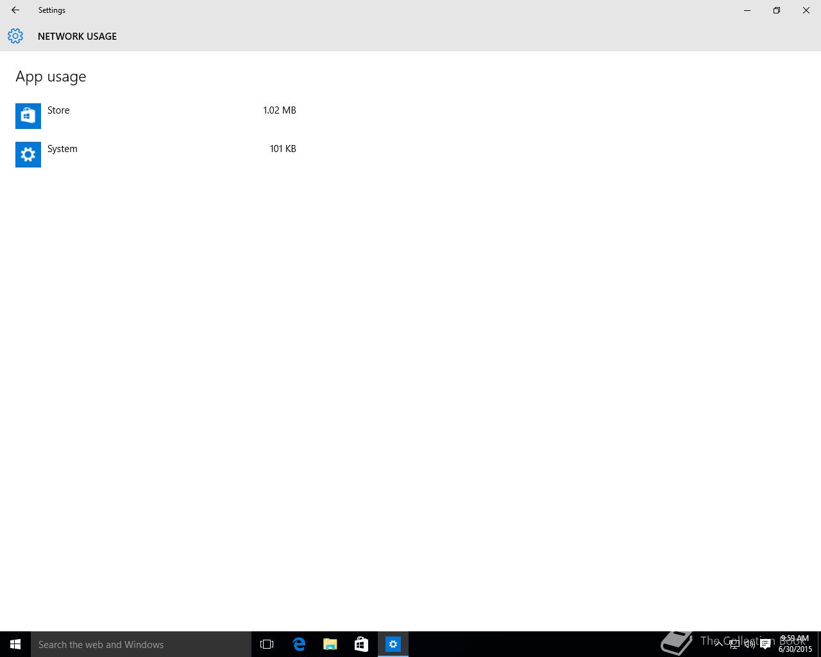Open Task View from the taskbar
Image resolution: width=821 pixels, height=657 pixels.
(267, 644)
